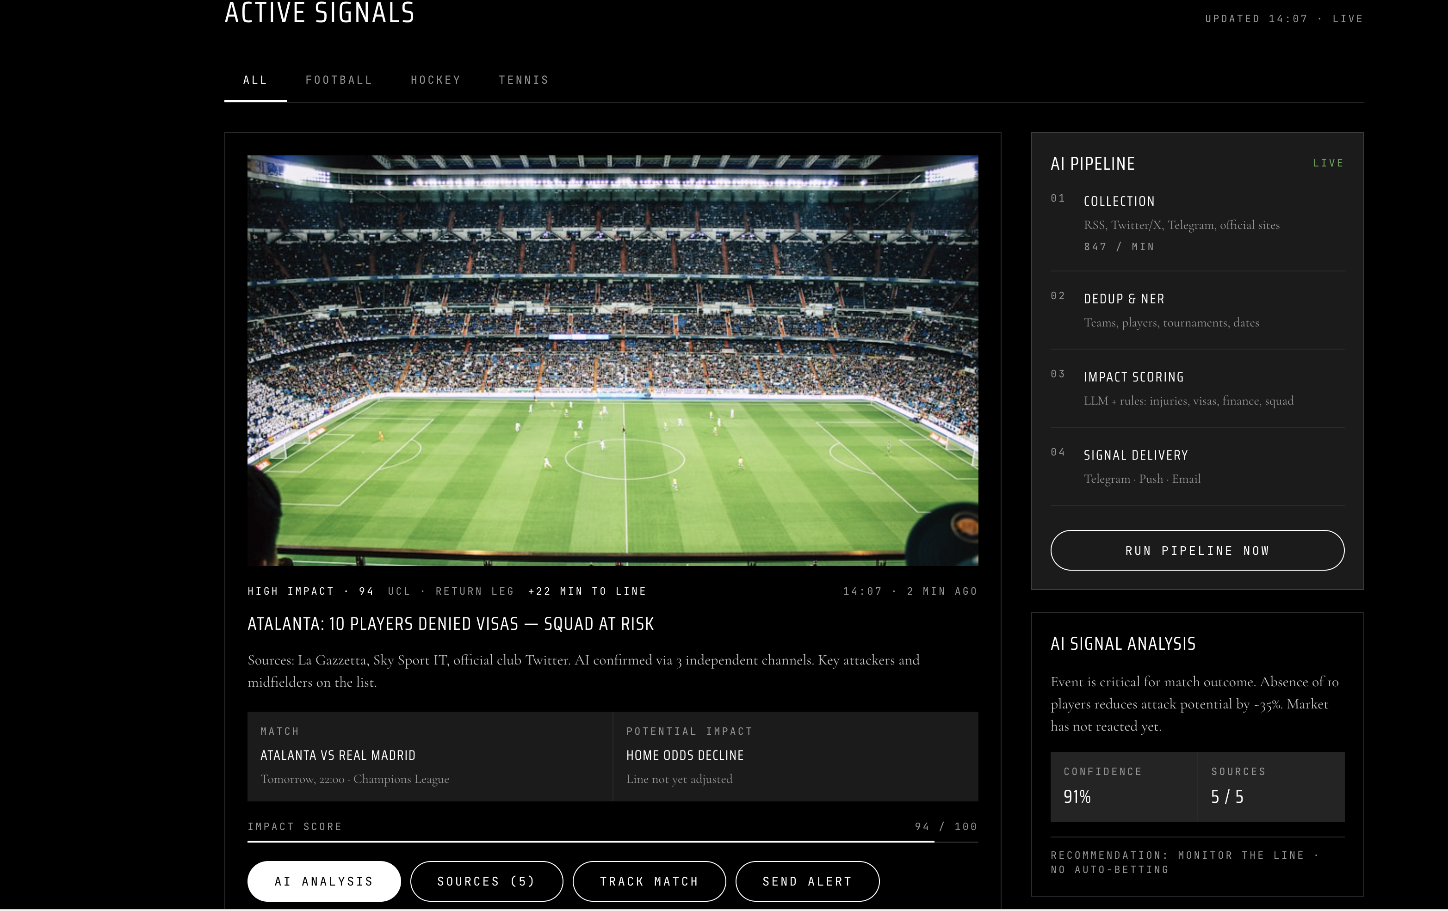Click the HIGH IMPACT · 94 label

tap(311, 591)
